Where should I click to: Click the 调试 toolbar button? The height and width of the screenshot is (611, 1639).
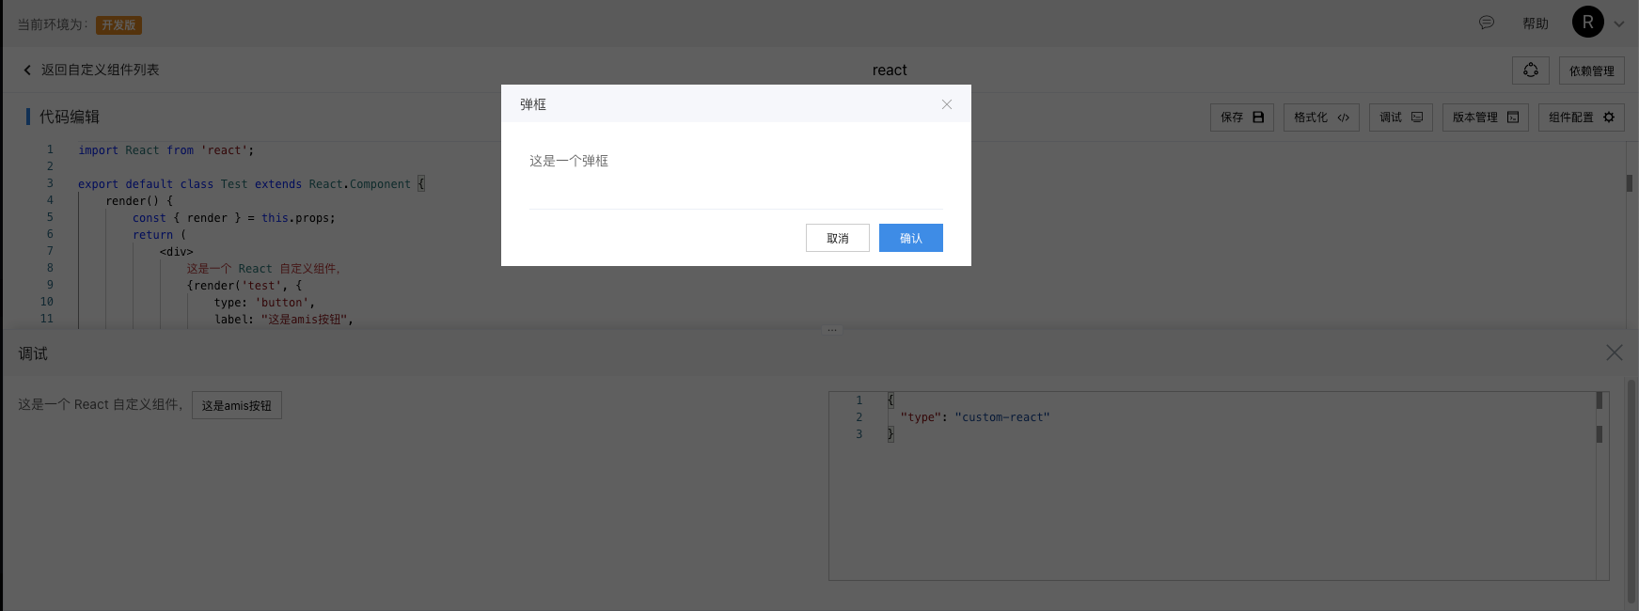coord(1401,117)
